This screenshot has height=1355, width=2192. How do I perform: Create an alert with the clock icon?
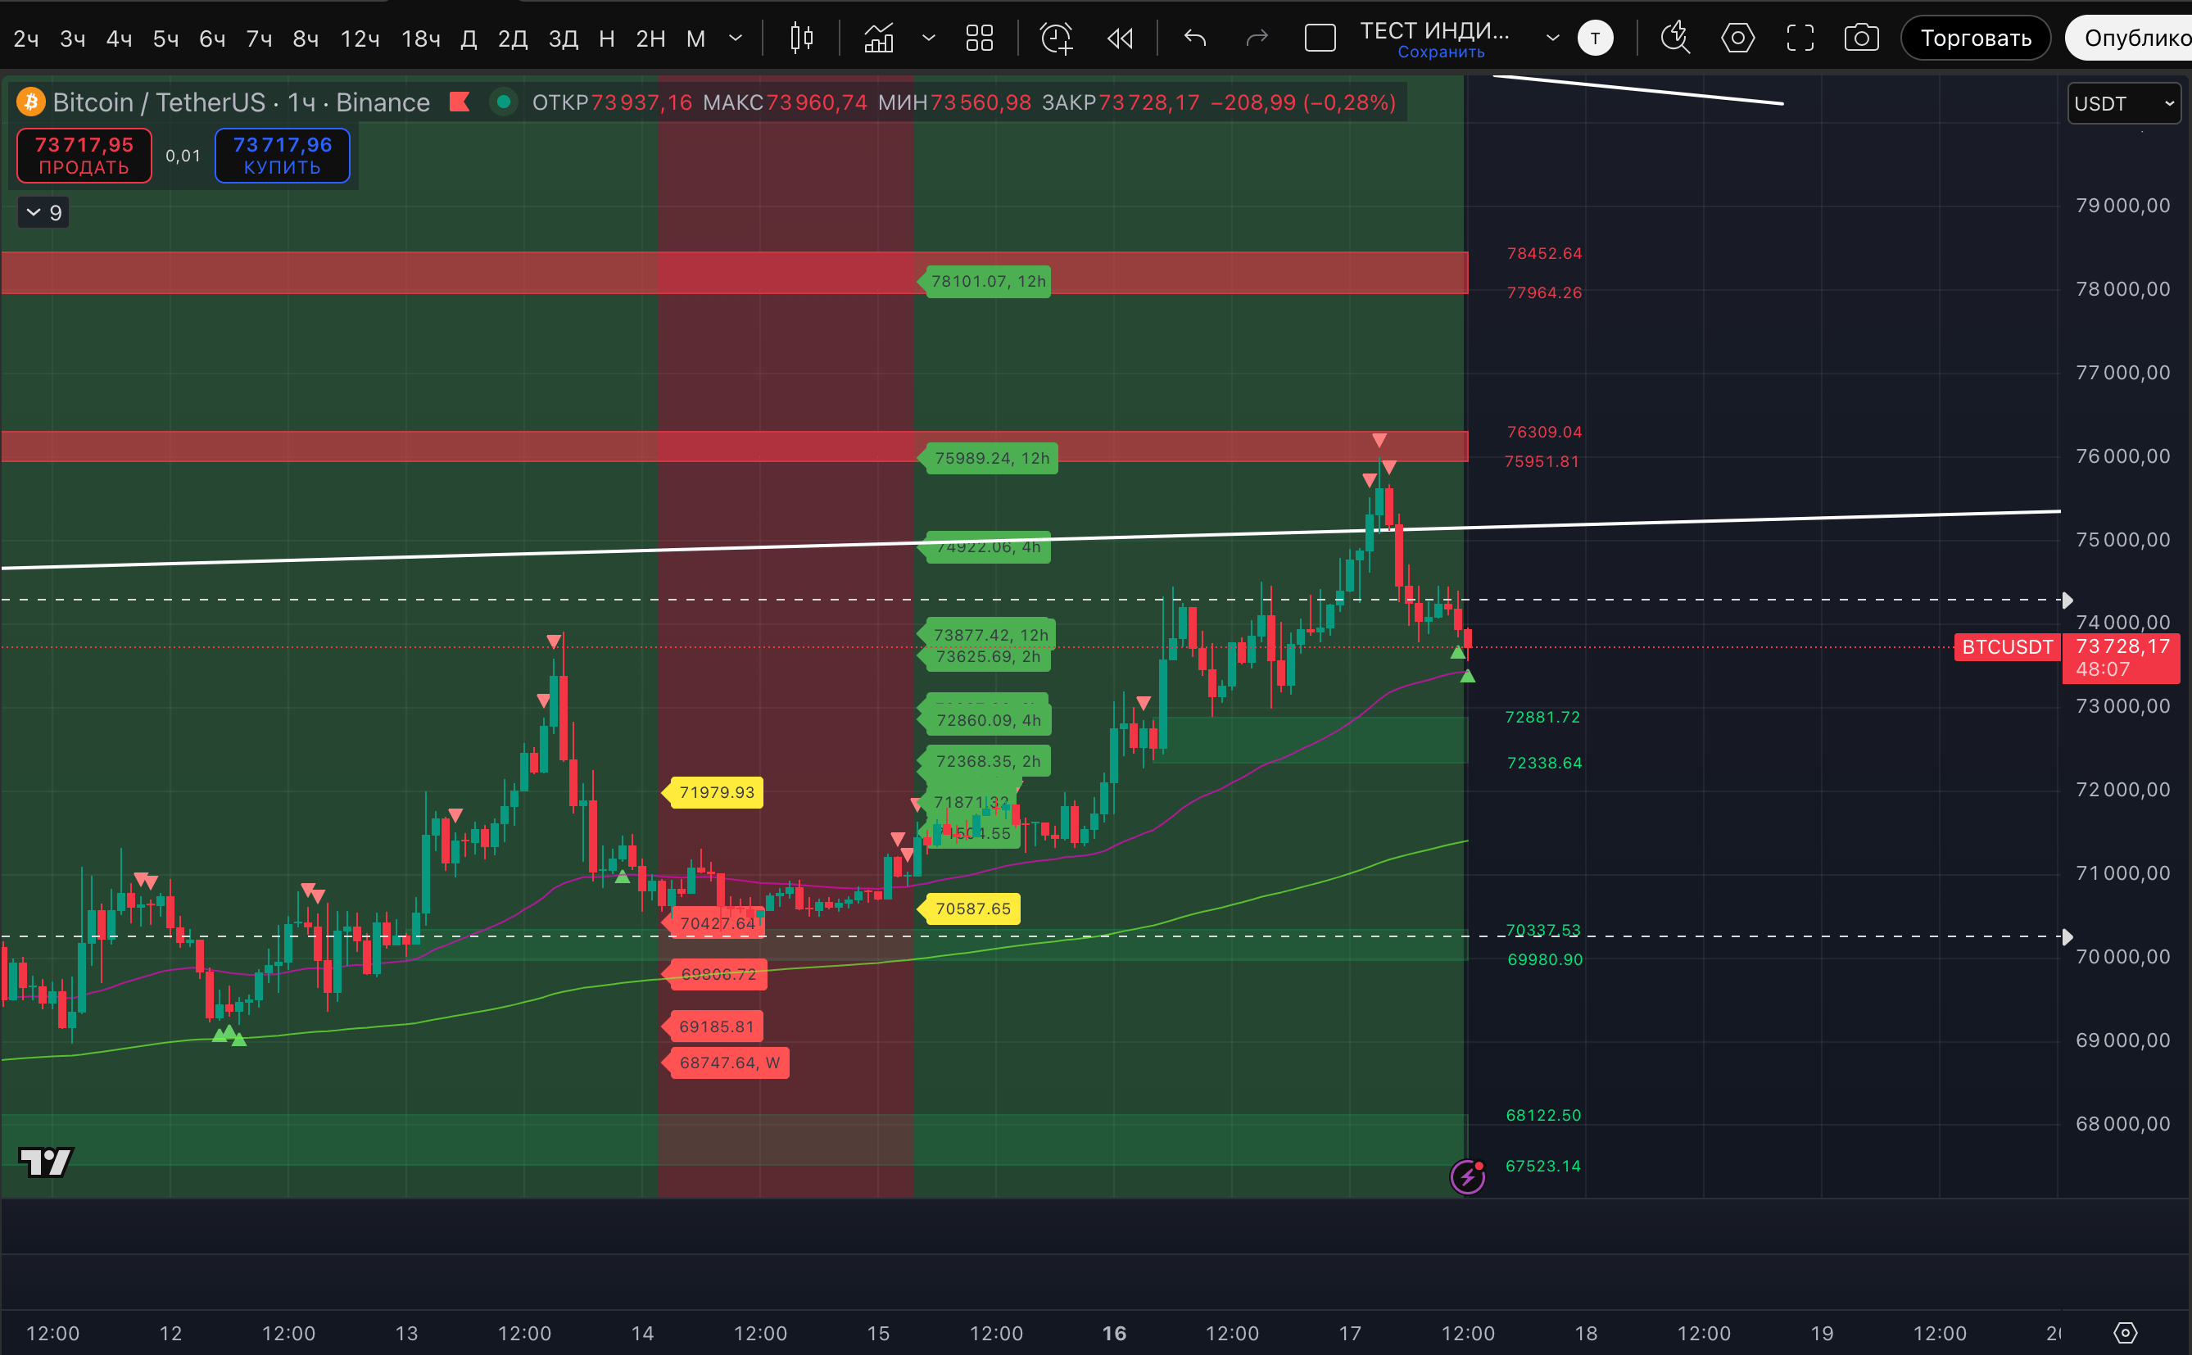point(1056,39)
